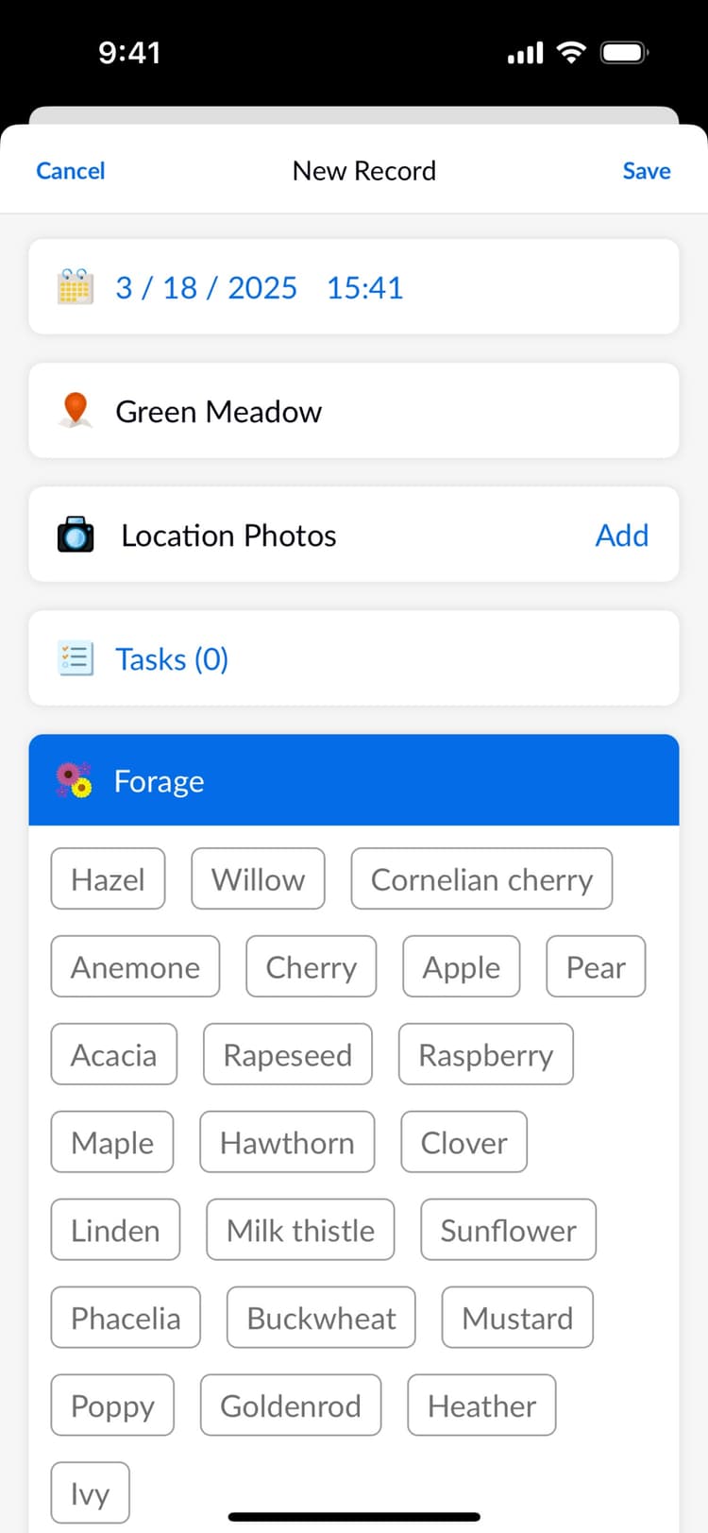Screen dimensions: 708x1533
Task: Toggle the Buckwheat forage option
Action: tap(320, 1317)
